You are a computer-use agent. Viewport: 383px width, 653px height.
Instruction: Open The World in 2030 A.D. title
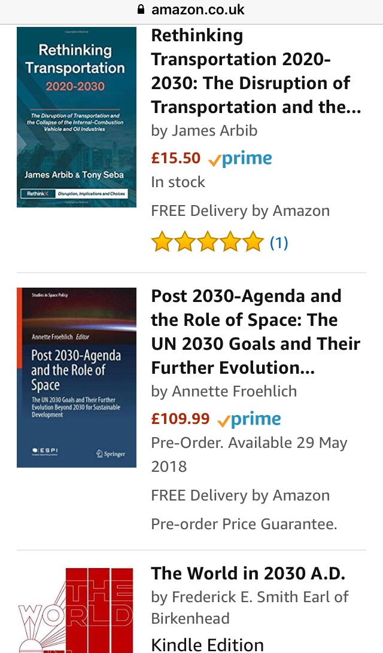248,573
